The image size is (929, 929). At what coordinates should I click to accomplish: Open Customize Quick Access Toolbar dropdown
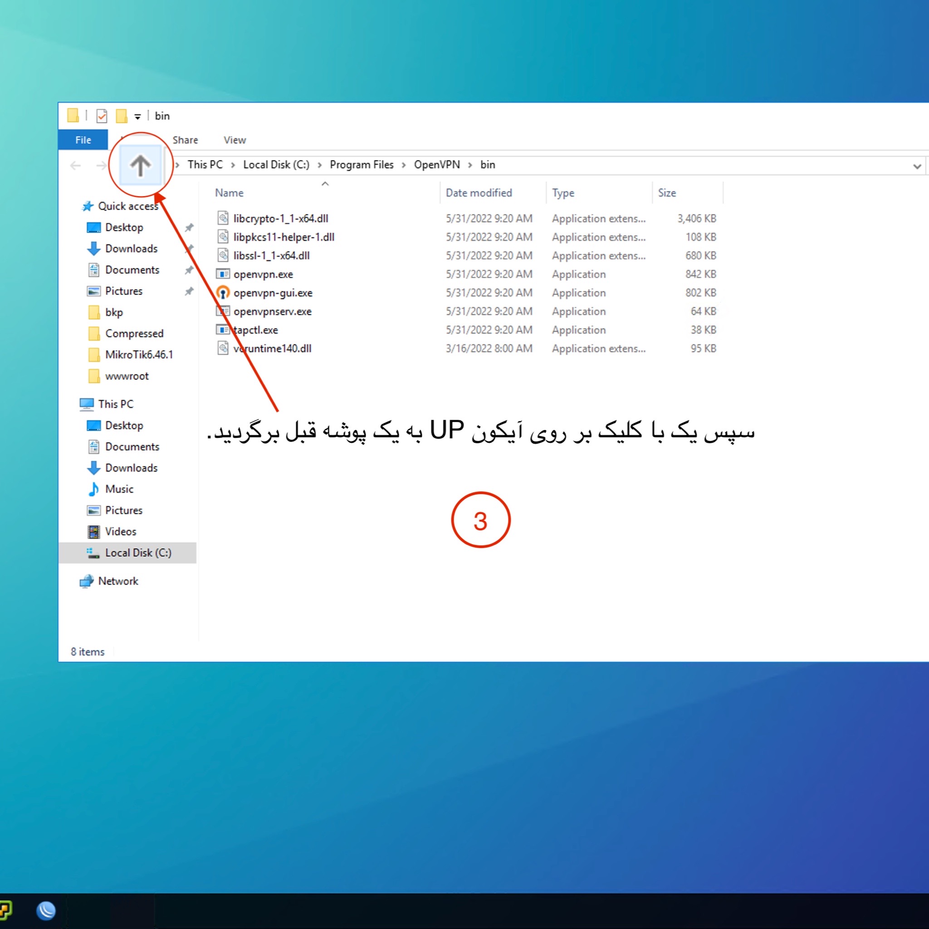[x=137, y=117]
